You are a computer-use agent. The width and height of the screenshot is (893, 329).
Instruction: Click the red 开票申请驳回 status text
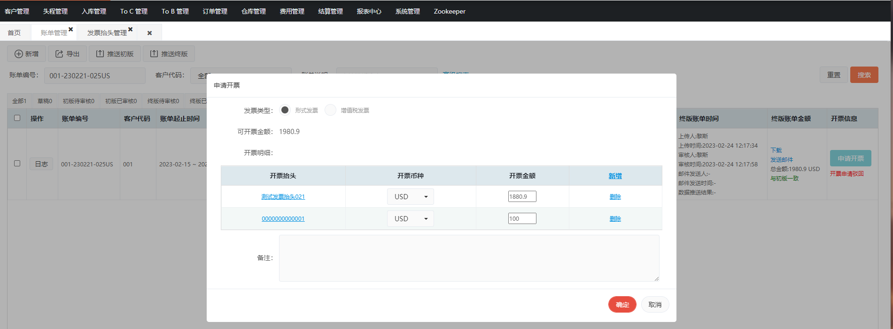[x=846, y=174]
